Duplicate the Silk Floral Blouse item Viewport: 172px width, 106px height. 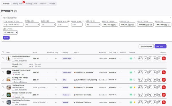click(150, 87)
